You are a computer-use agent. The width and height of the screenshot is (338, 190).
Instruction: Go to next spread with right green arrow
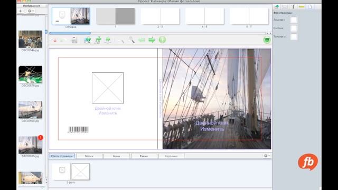pyautogui.click(x=152, y=40)
